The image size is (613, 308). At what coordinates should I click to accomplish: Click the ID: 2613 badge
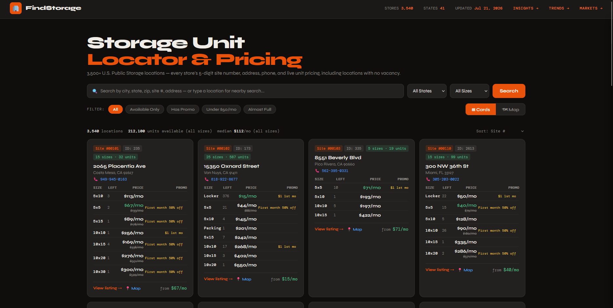(466, 148)
